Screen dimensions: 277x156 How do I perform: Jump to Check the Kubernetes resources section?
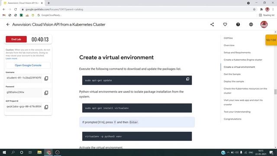pyautogui.click(x=245, y=91)
